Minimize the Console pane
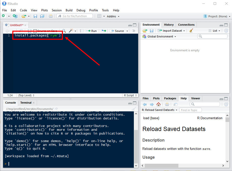 click(130, 103)
